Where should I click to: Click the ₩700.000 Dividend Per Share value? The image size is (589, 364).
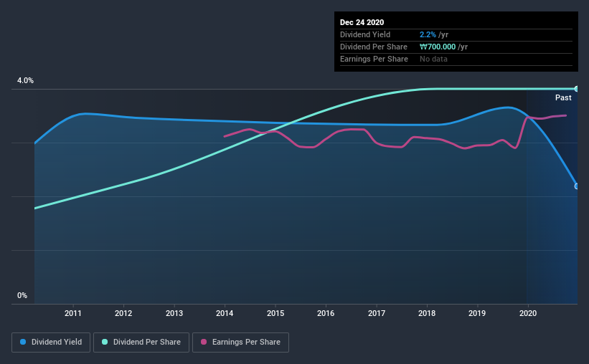point(438,47)
